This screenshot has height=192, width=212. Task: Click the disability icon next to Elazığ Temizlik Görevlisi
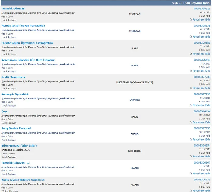(28, 163)
